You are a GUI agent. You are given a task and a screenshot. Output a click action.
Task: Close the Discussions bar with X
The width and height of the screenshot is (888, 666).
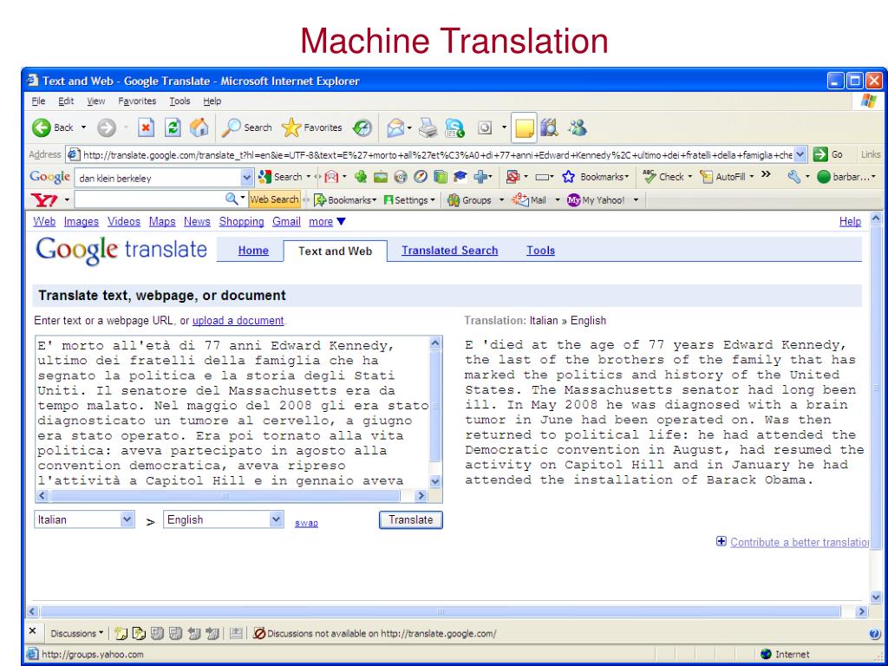click(x=32, y=630)
